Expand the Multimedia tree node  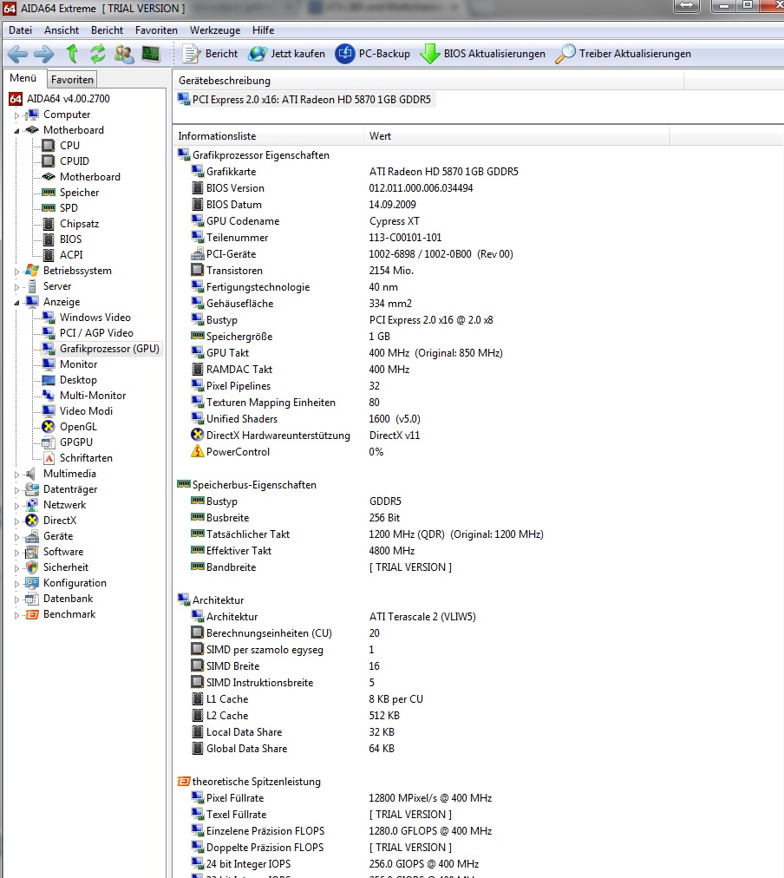point(16,475)
